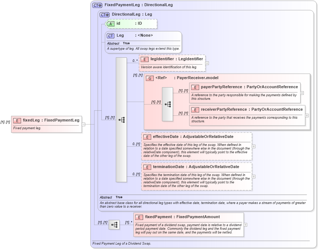Click the CT icon beside DirectionalLeg header
This screenshot has height=249, width=318.
pyautogui.click(x=104, y=15)
